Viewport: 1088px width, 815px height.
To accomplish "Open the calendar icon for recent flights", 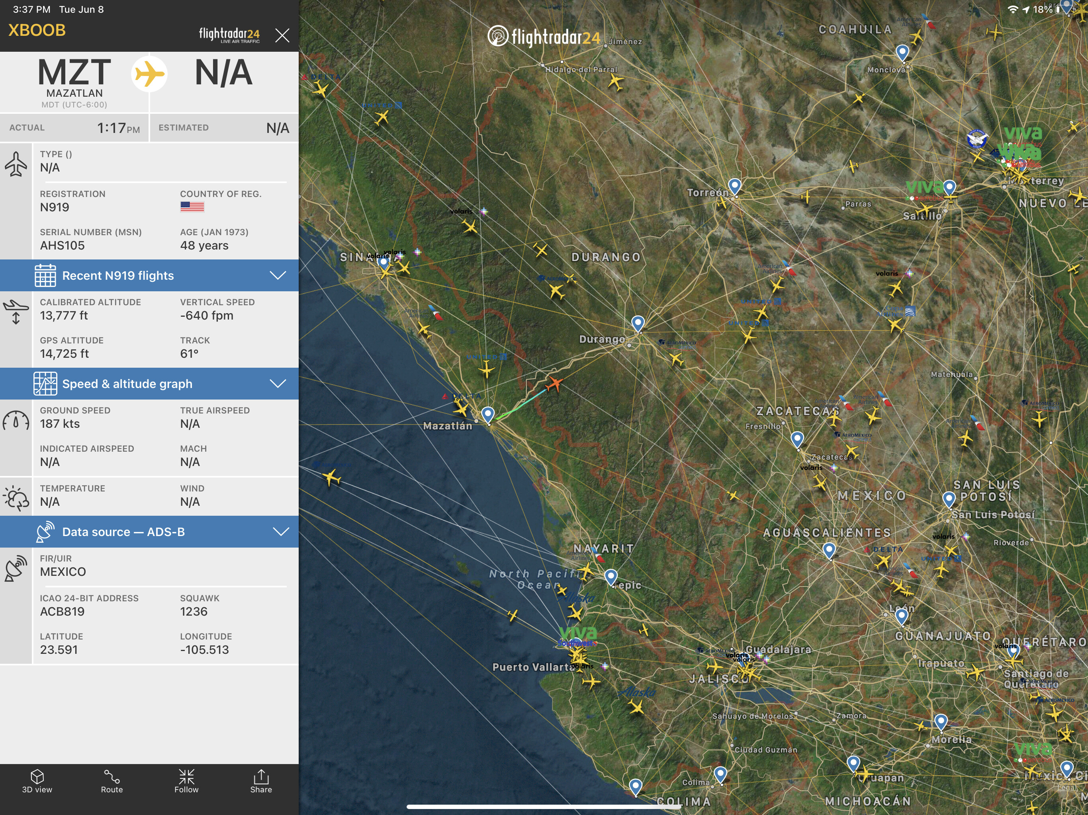I will [x=45, y=275].
